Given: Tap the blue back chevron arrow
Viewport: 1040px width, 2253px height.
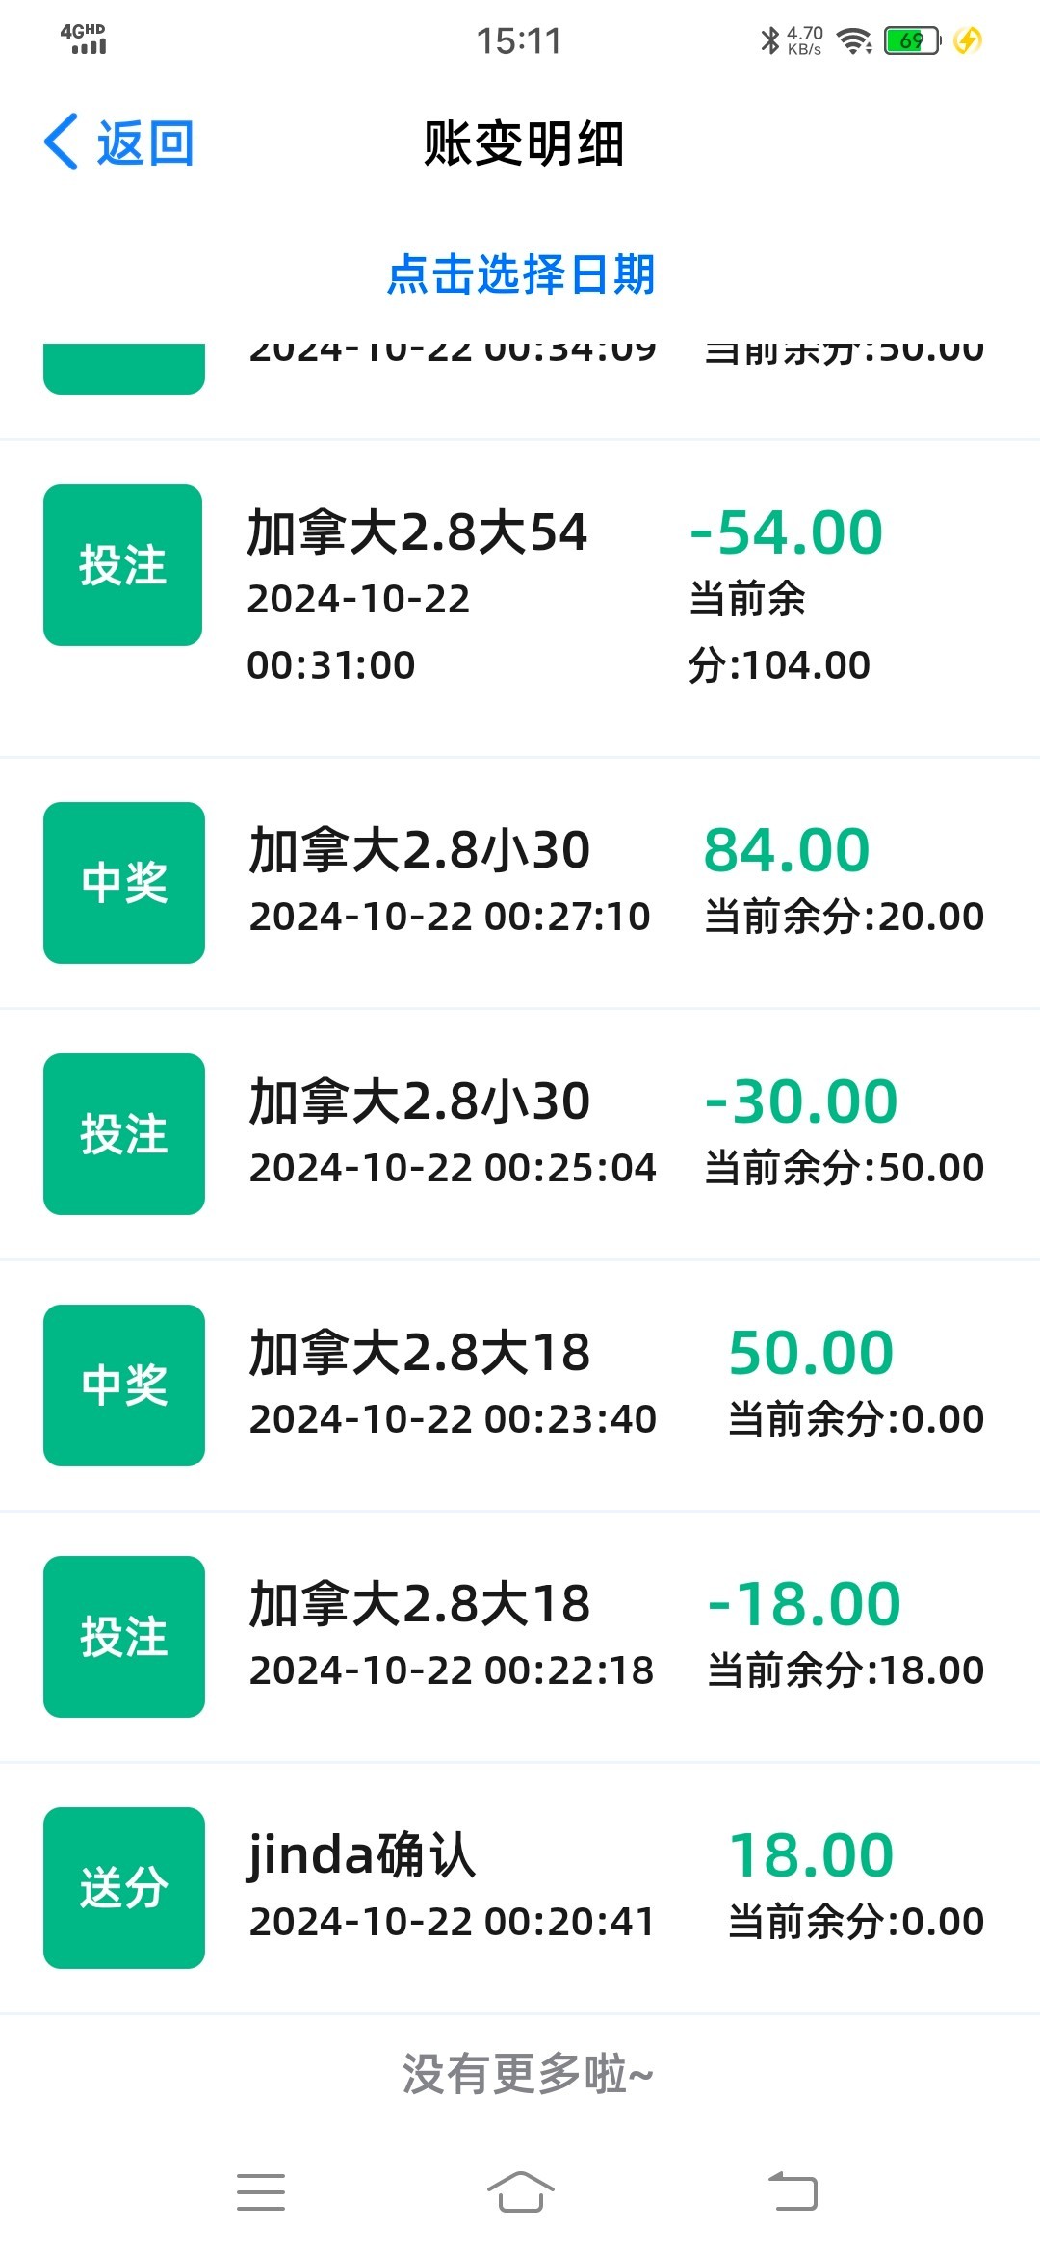Looking at the screenshot, I should click(62, 142).
